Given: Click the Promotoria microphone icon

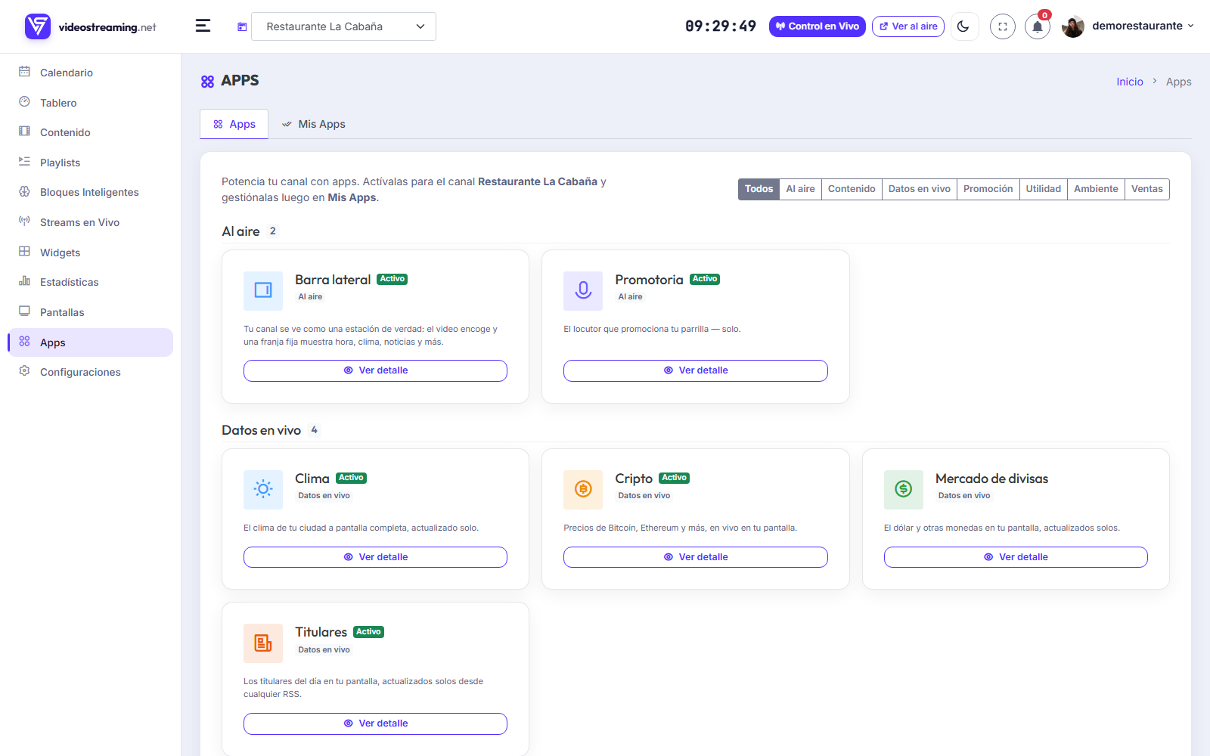Looking at the screenshot, I should coord(583,290).
